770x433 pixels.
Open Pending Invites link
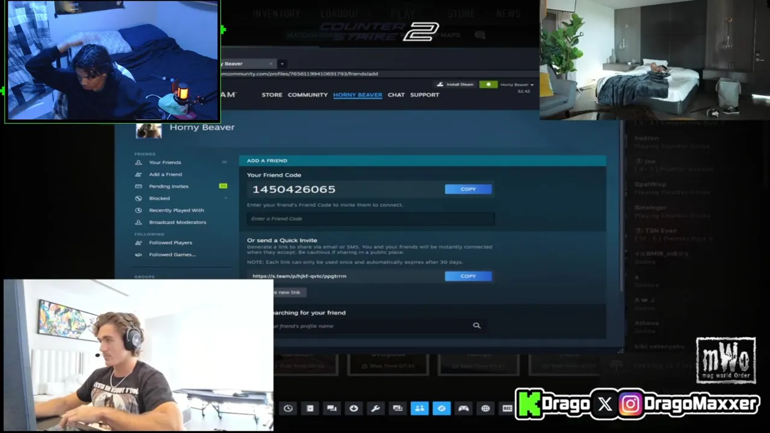pyautogui.click(x=168, y=186)
